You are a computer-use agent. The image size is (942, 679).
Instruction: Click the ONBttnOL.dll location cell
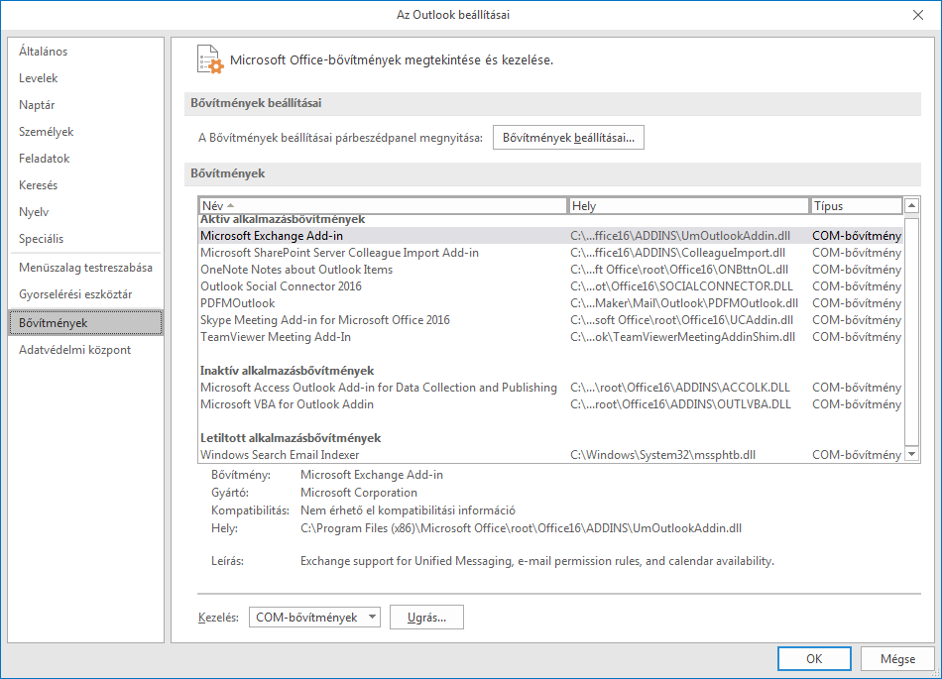[679, 270]
